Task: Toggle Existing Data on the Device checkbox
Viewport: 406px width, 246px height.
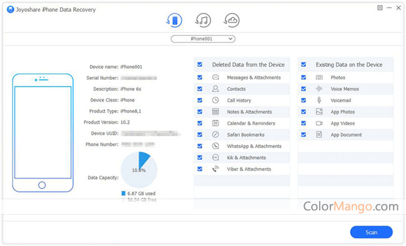Action: point(304,64)
